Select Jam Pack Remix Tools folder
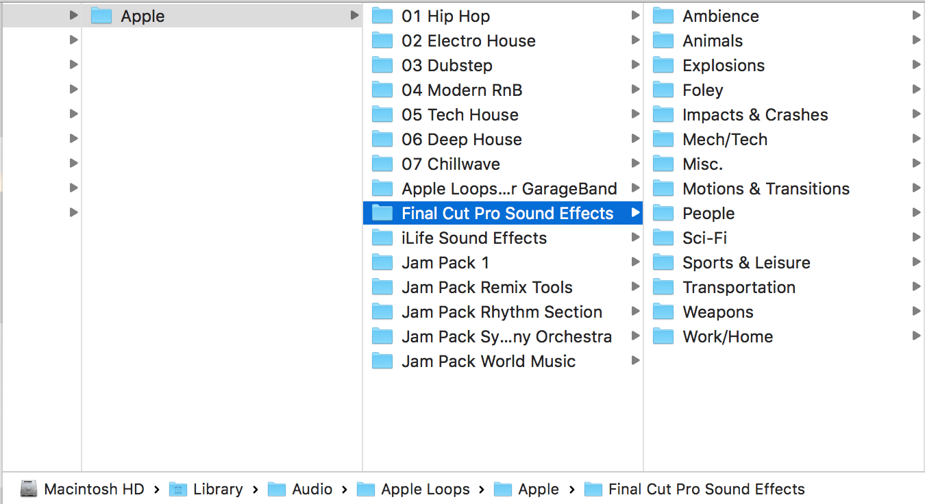Image resolution: width=925 pixels, height=504 pixels. tap(486, 288)
